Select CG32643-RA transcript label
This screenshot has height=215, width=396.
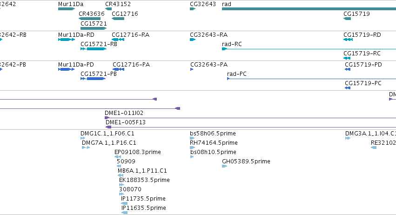208,34
